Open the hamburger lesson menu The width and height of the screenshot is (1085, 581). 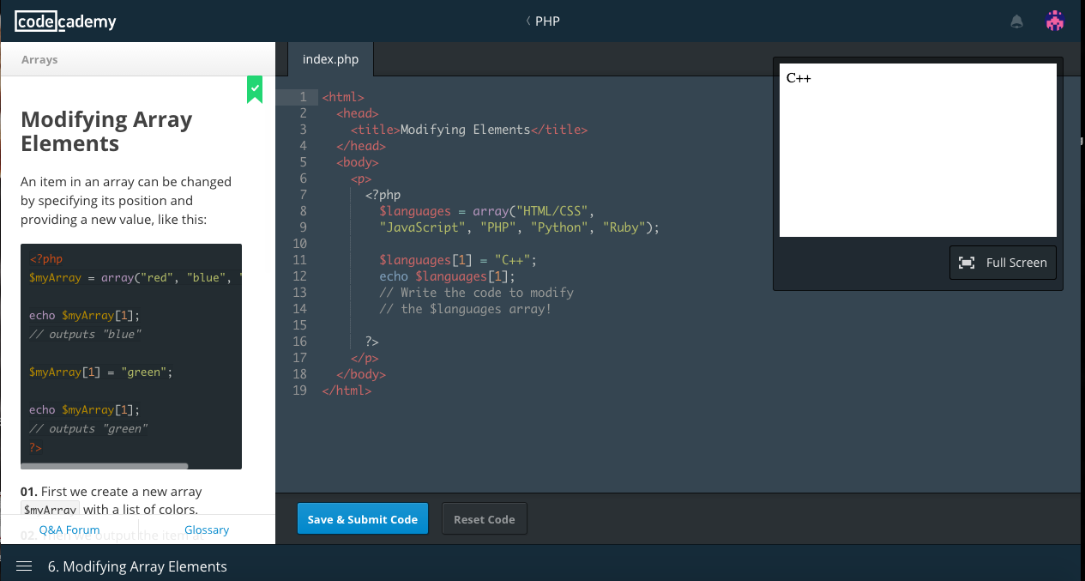(24, 566)
